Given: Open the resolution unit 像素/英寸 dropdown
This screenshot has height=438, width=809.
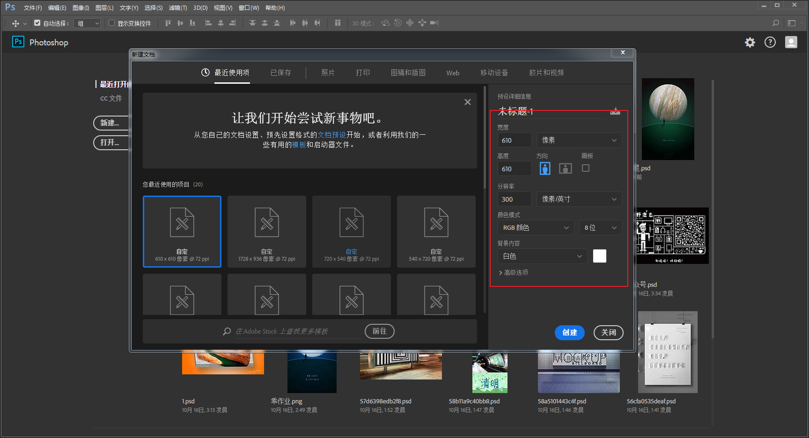Looking at the screenshot, I should click(579, 199).
